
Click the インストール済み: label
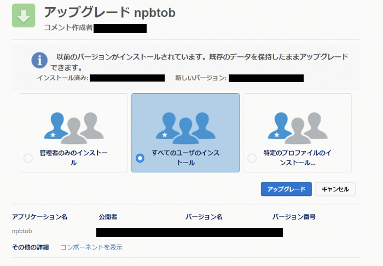coord(62,78)
